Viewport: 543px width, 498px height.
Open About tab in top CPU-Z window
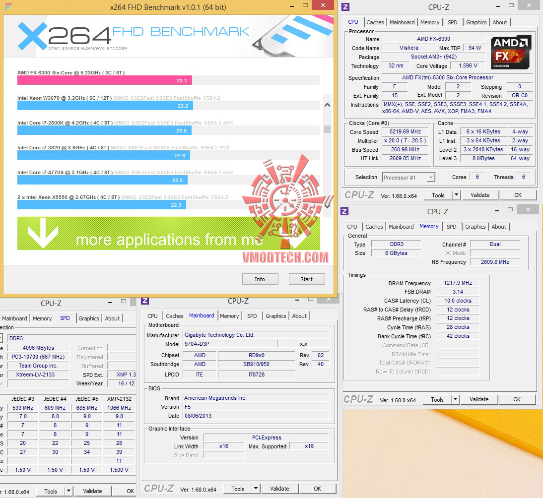[500, 22]
